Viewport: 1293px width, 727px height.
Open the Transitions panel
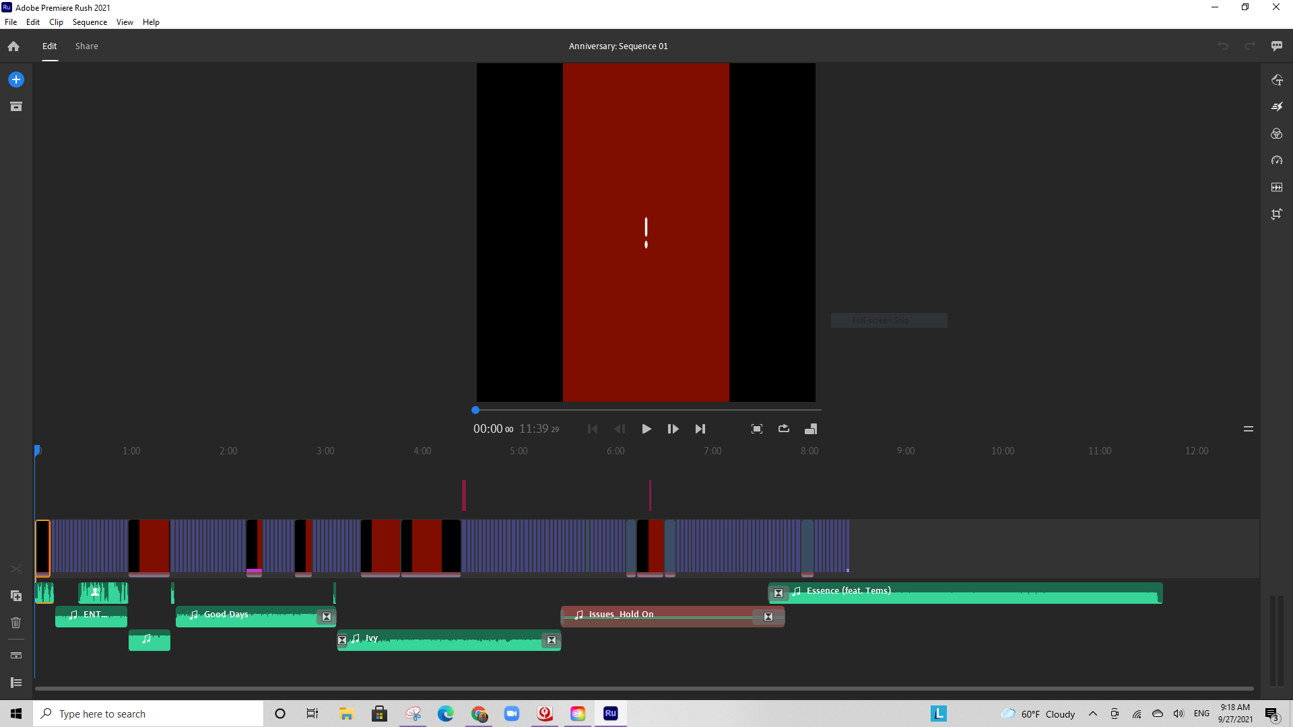[x=1278, y=106]
